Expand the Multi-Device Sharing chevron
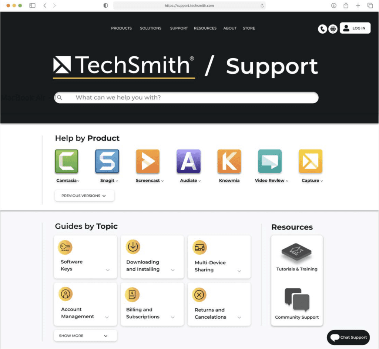Image resolution: width=379 pixels, height=349 pixels. pos(239,271)
